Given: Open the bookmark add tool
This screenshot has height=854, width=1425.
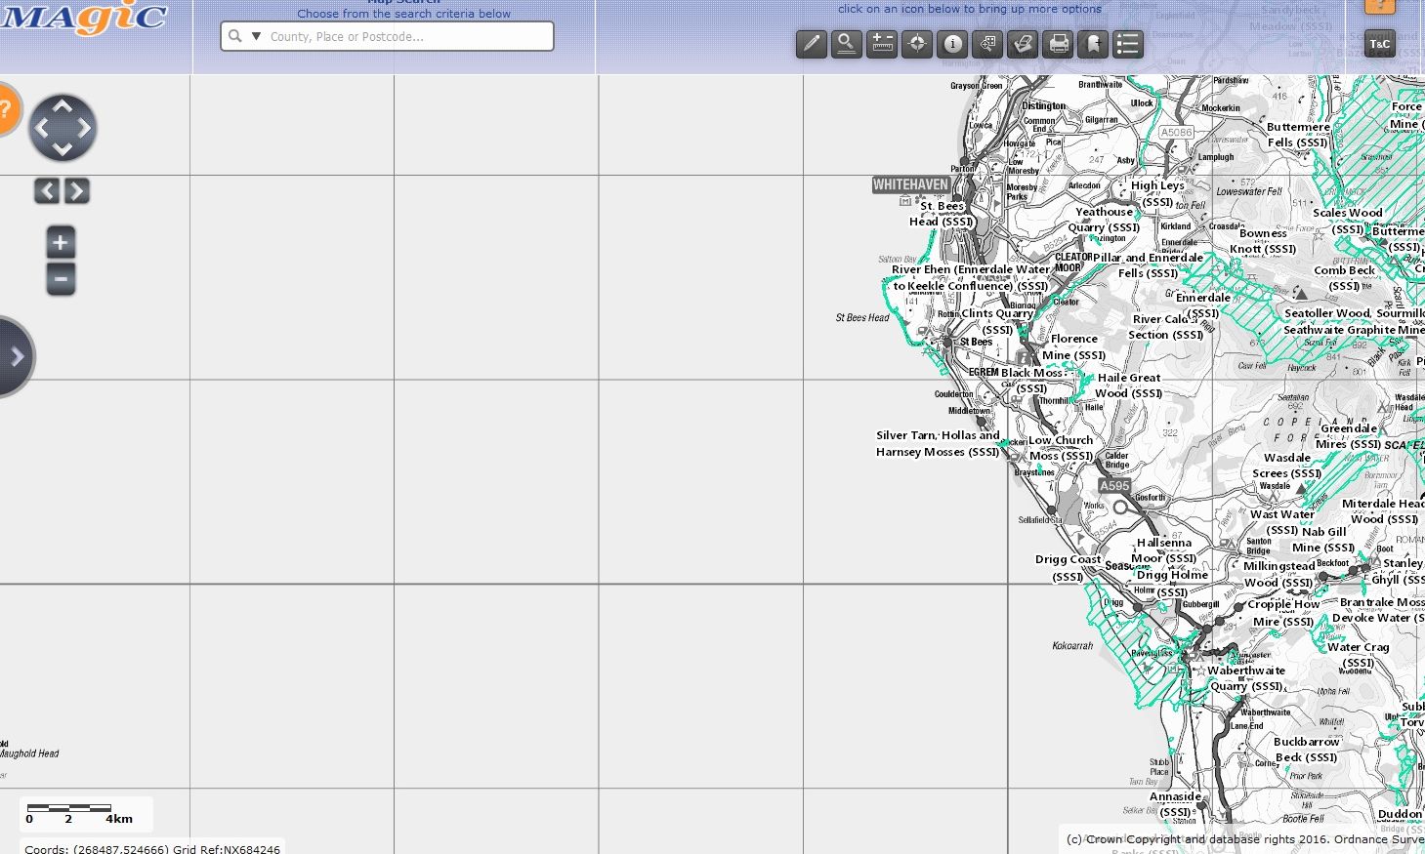Looking at the screenshot, I should point(1093,44).
